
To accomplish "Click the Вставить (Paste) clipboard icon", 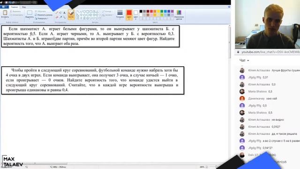I will tap(5, 13).
